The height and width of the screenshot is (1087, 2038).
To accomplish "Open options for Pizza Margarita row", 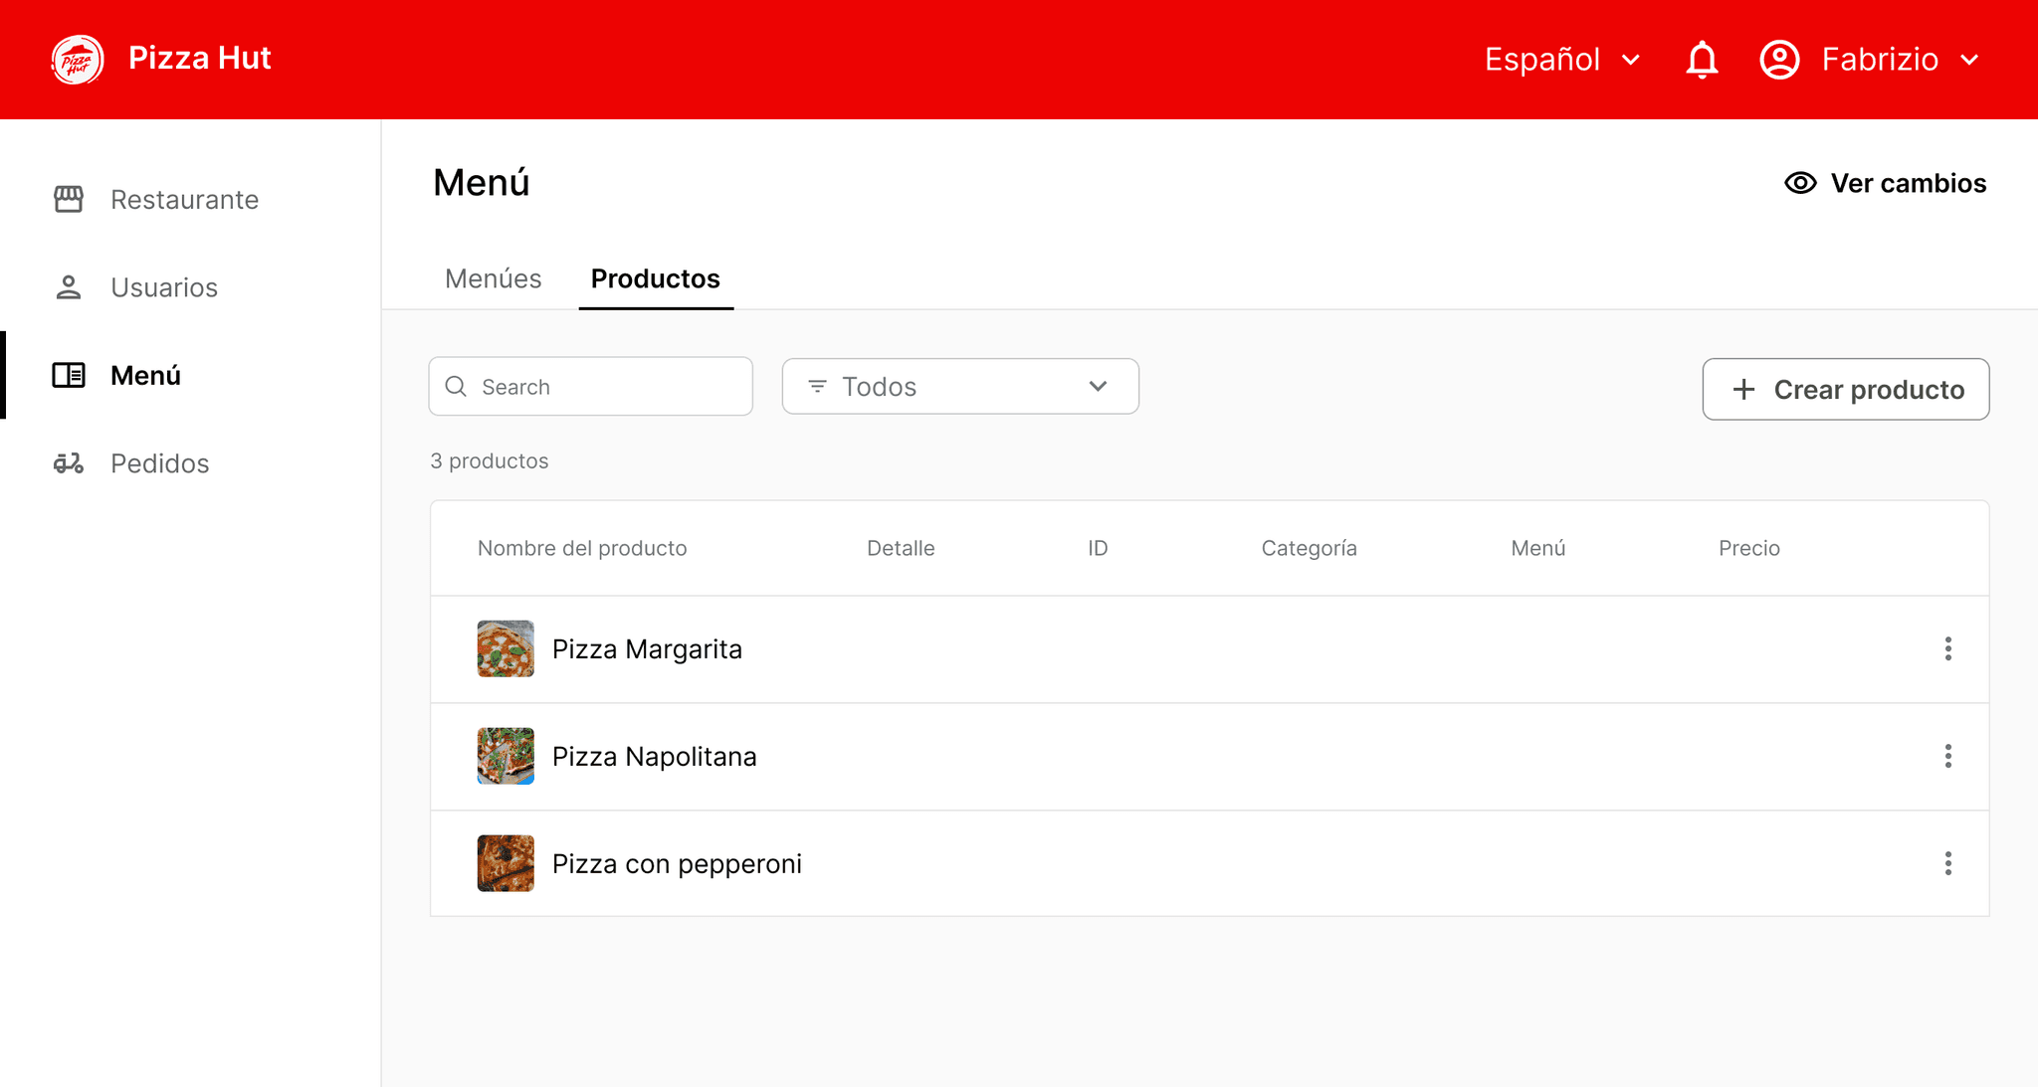I will (1947, 649).
